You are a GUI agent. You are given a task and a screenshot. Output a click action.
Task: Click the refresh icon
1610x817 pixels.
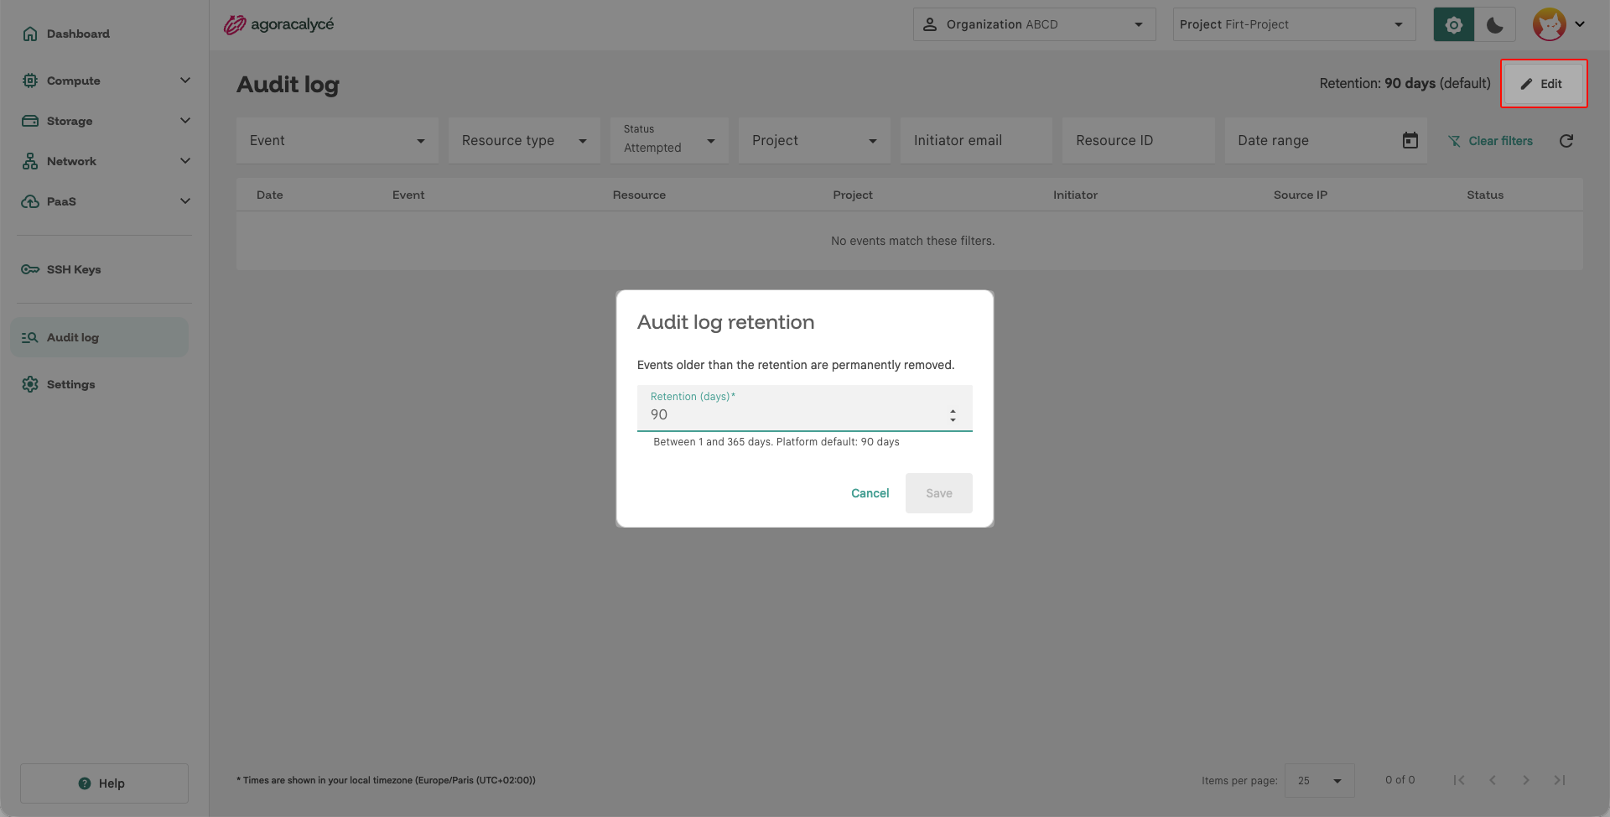pos(1566,141)
